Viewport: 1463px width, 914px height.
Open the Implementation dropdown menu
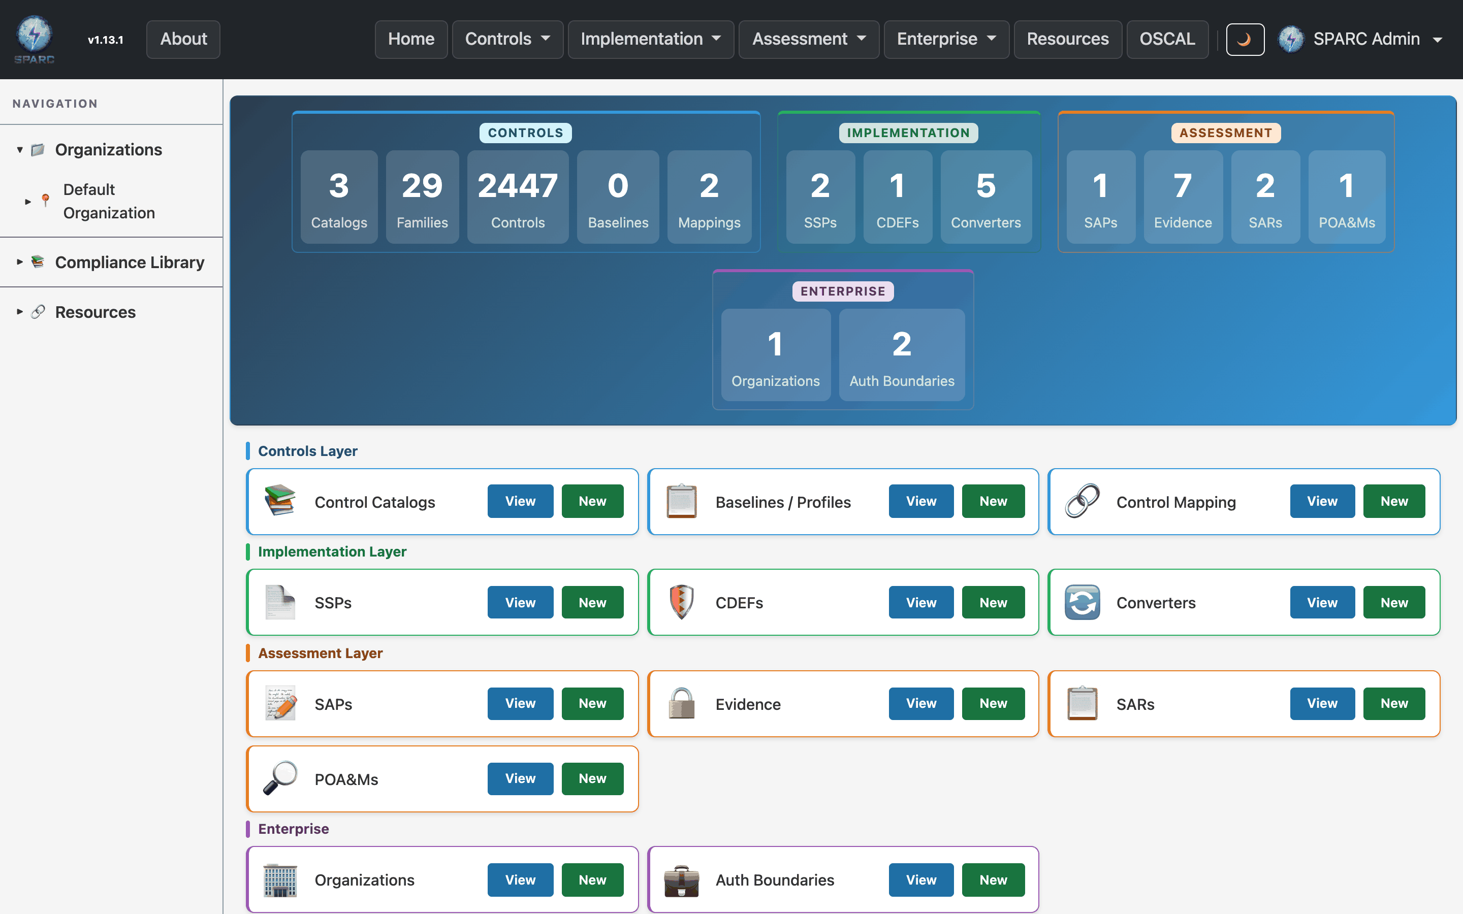click(651, 39)
